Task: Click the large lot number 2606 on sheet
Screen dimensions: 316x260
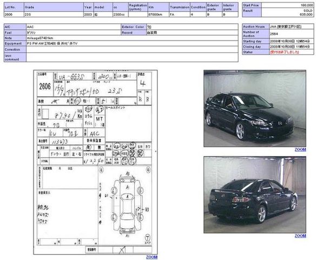Action: tap(45, 87)
